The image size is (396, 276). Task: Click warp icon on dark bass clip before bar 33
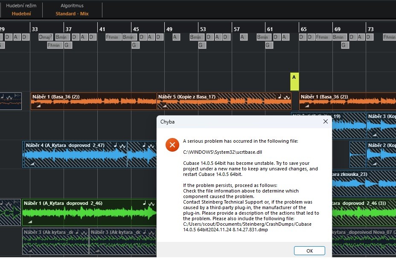[x=9, y=97]
